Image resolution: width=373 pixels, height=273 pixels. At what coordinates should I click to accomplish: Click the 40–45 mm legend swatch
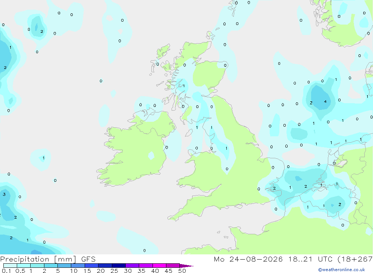pyautogui.click(x=159, y=266)
